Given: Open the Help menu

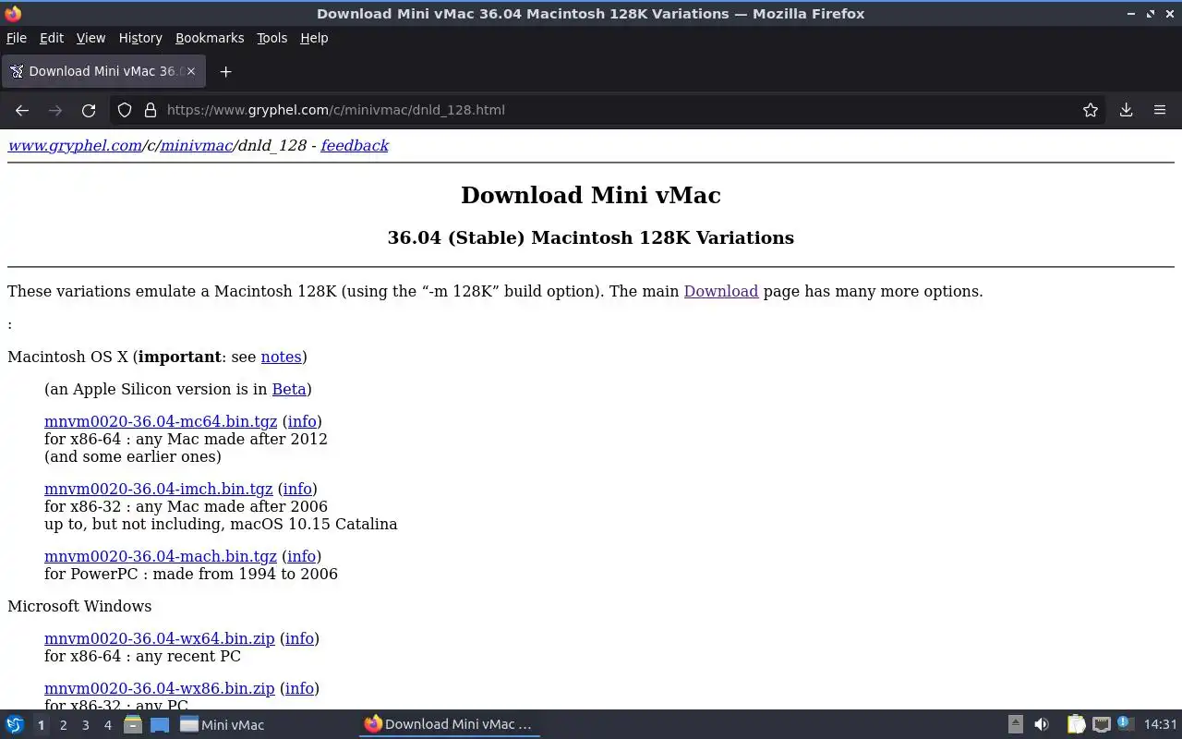Looking at the screenshot, I should (x=314, y=38).
